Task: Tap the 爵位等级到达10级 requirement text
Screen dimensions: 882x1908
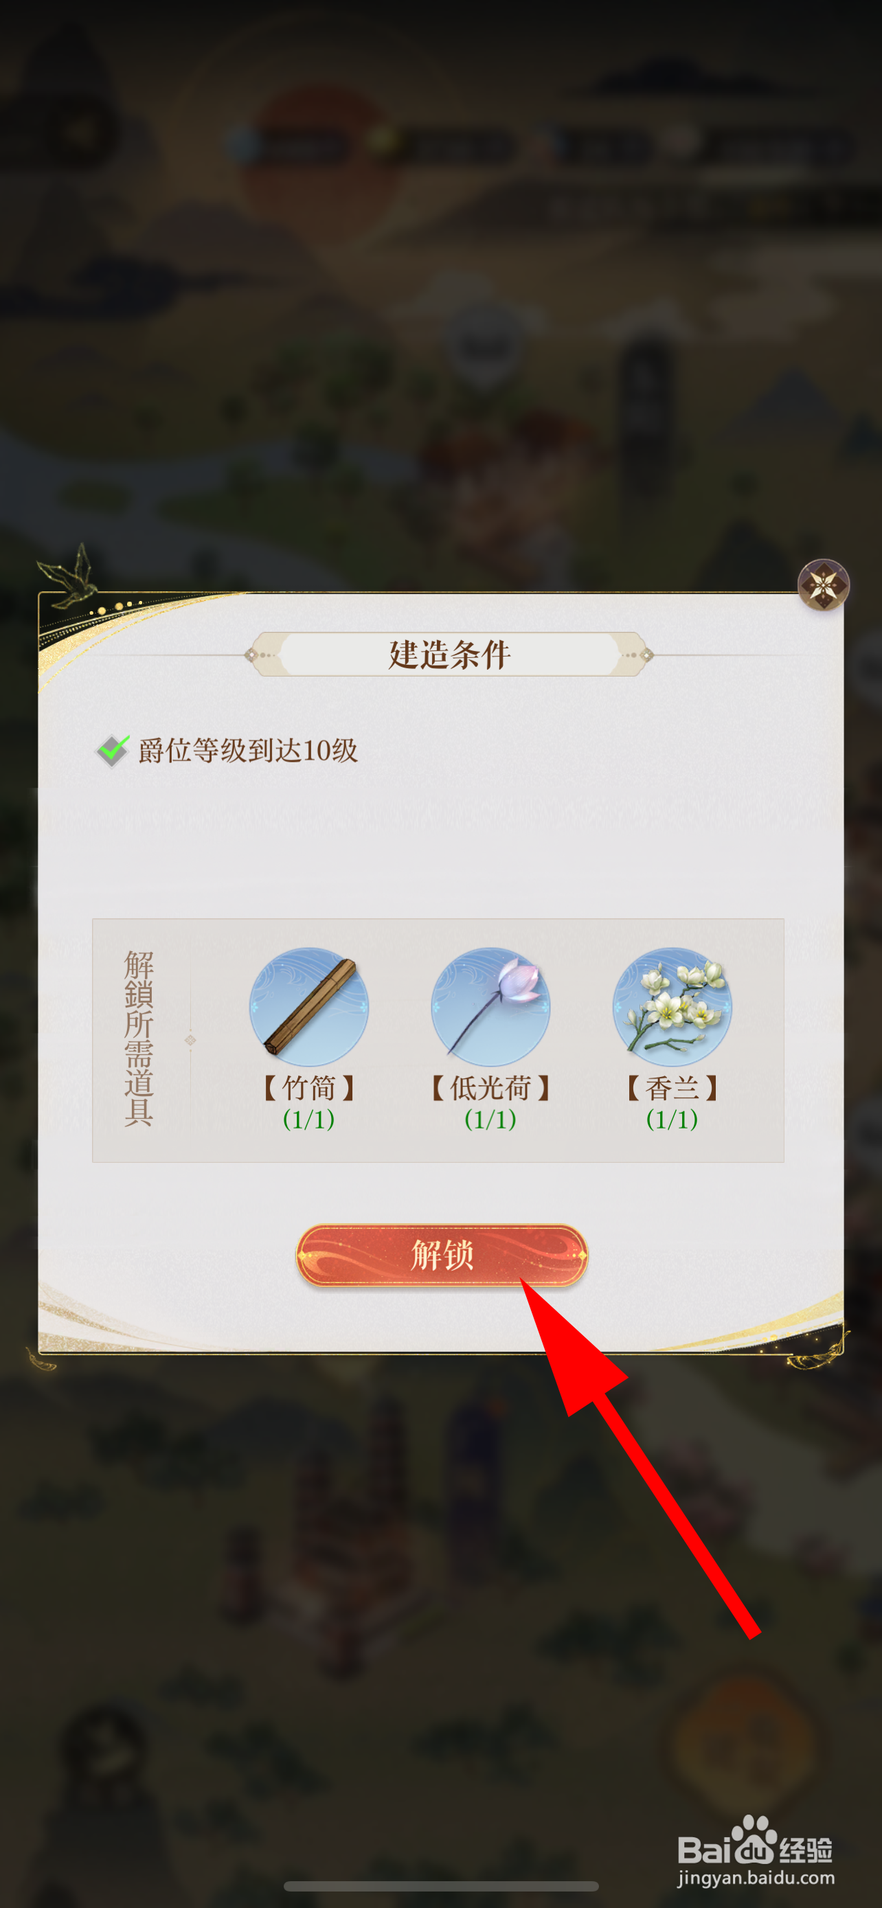Action: [248, 751]
